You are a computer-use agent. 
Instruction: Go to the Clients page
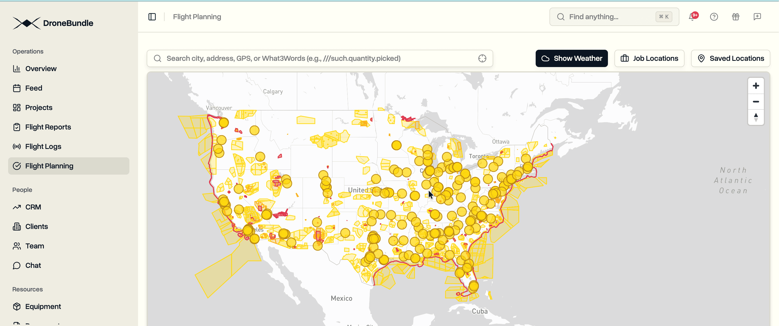(36, 226)
